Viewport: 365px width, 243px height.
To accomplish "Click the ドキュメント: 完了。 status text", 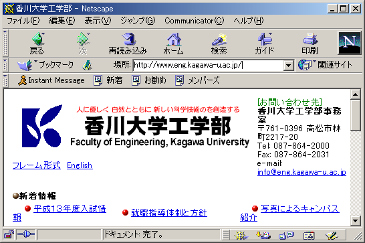I will click(134, 234).
